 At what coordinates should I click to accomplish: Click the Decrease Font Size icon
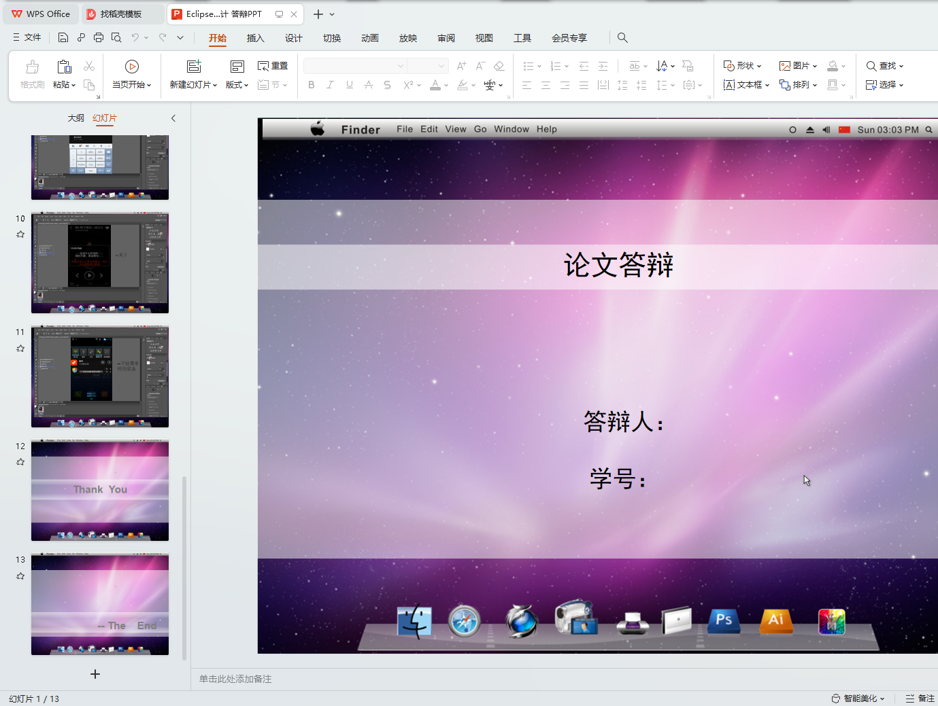pyautogui.click(x=480, y=66)
